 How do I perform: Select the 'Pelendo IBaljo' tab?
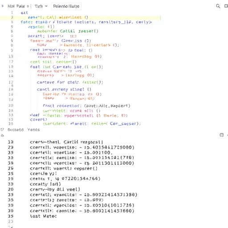(66, 6)
